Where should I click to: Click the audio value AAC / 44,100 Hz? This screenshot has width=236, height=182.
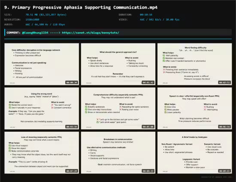click(45, 24)
